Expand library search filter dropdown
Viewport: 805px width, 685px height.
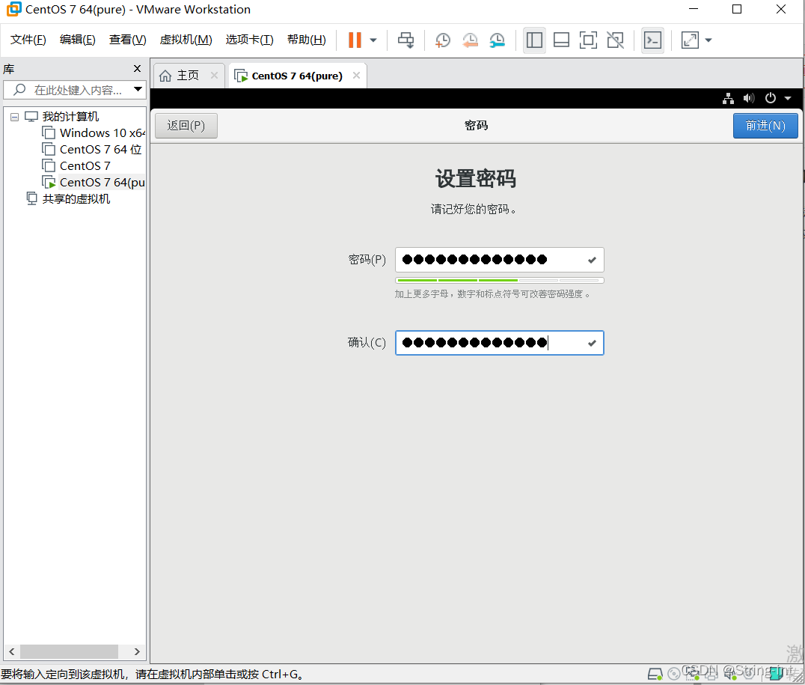point(138,90)
